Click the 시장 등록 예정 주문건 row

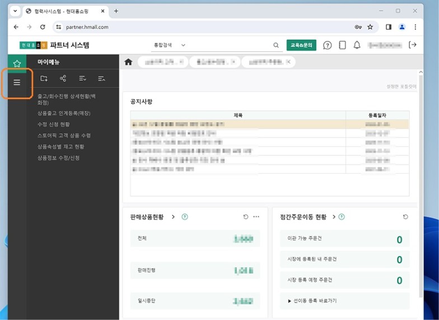click(345, 280)
